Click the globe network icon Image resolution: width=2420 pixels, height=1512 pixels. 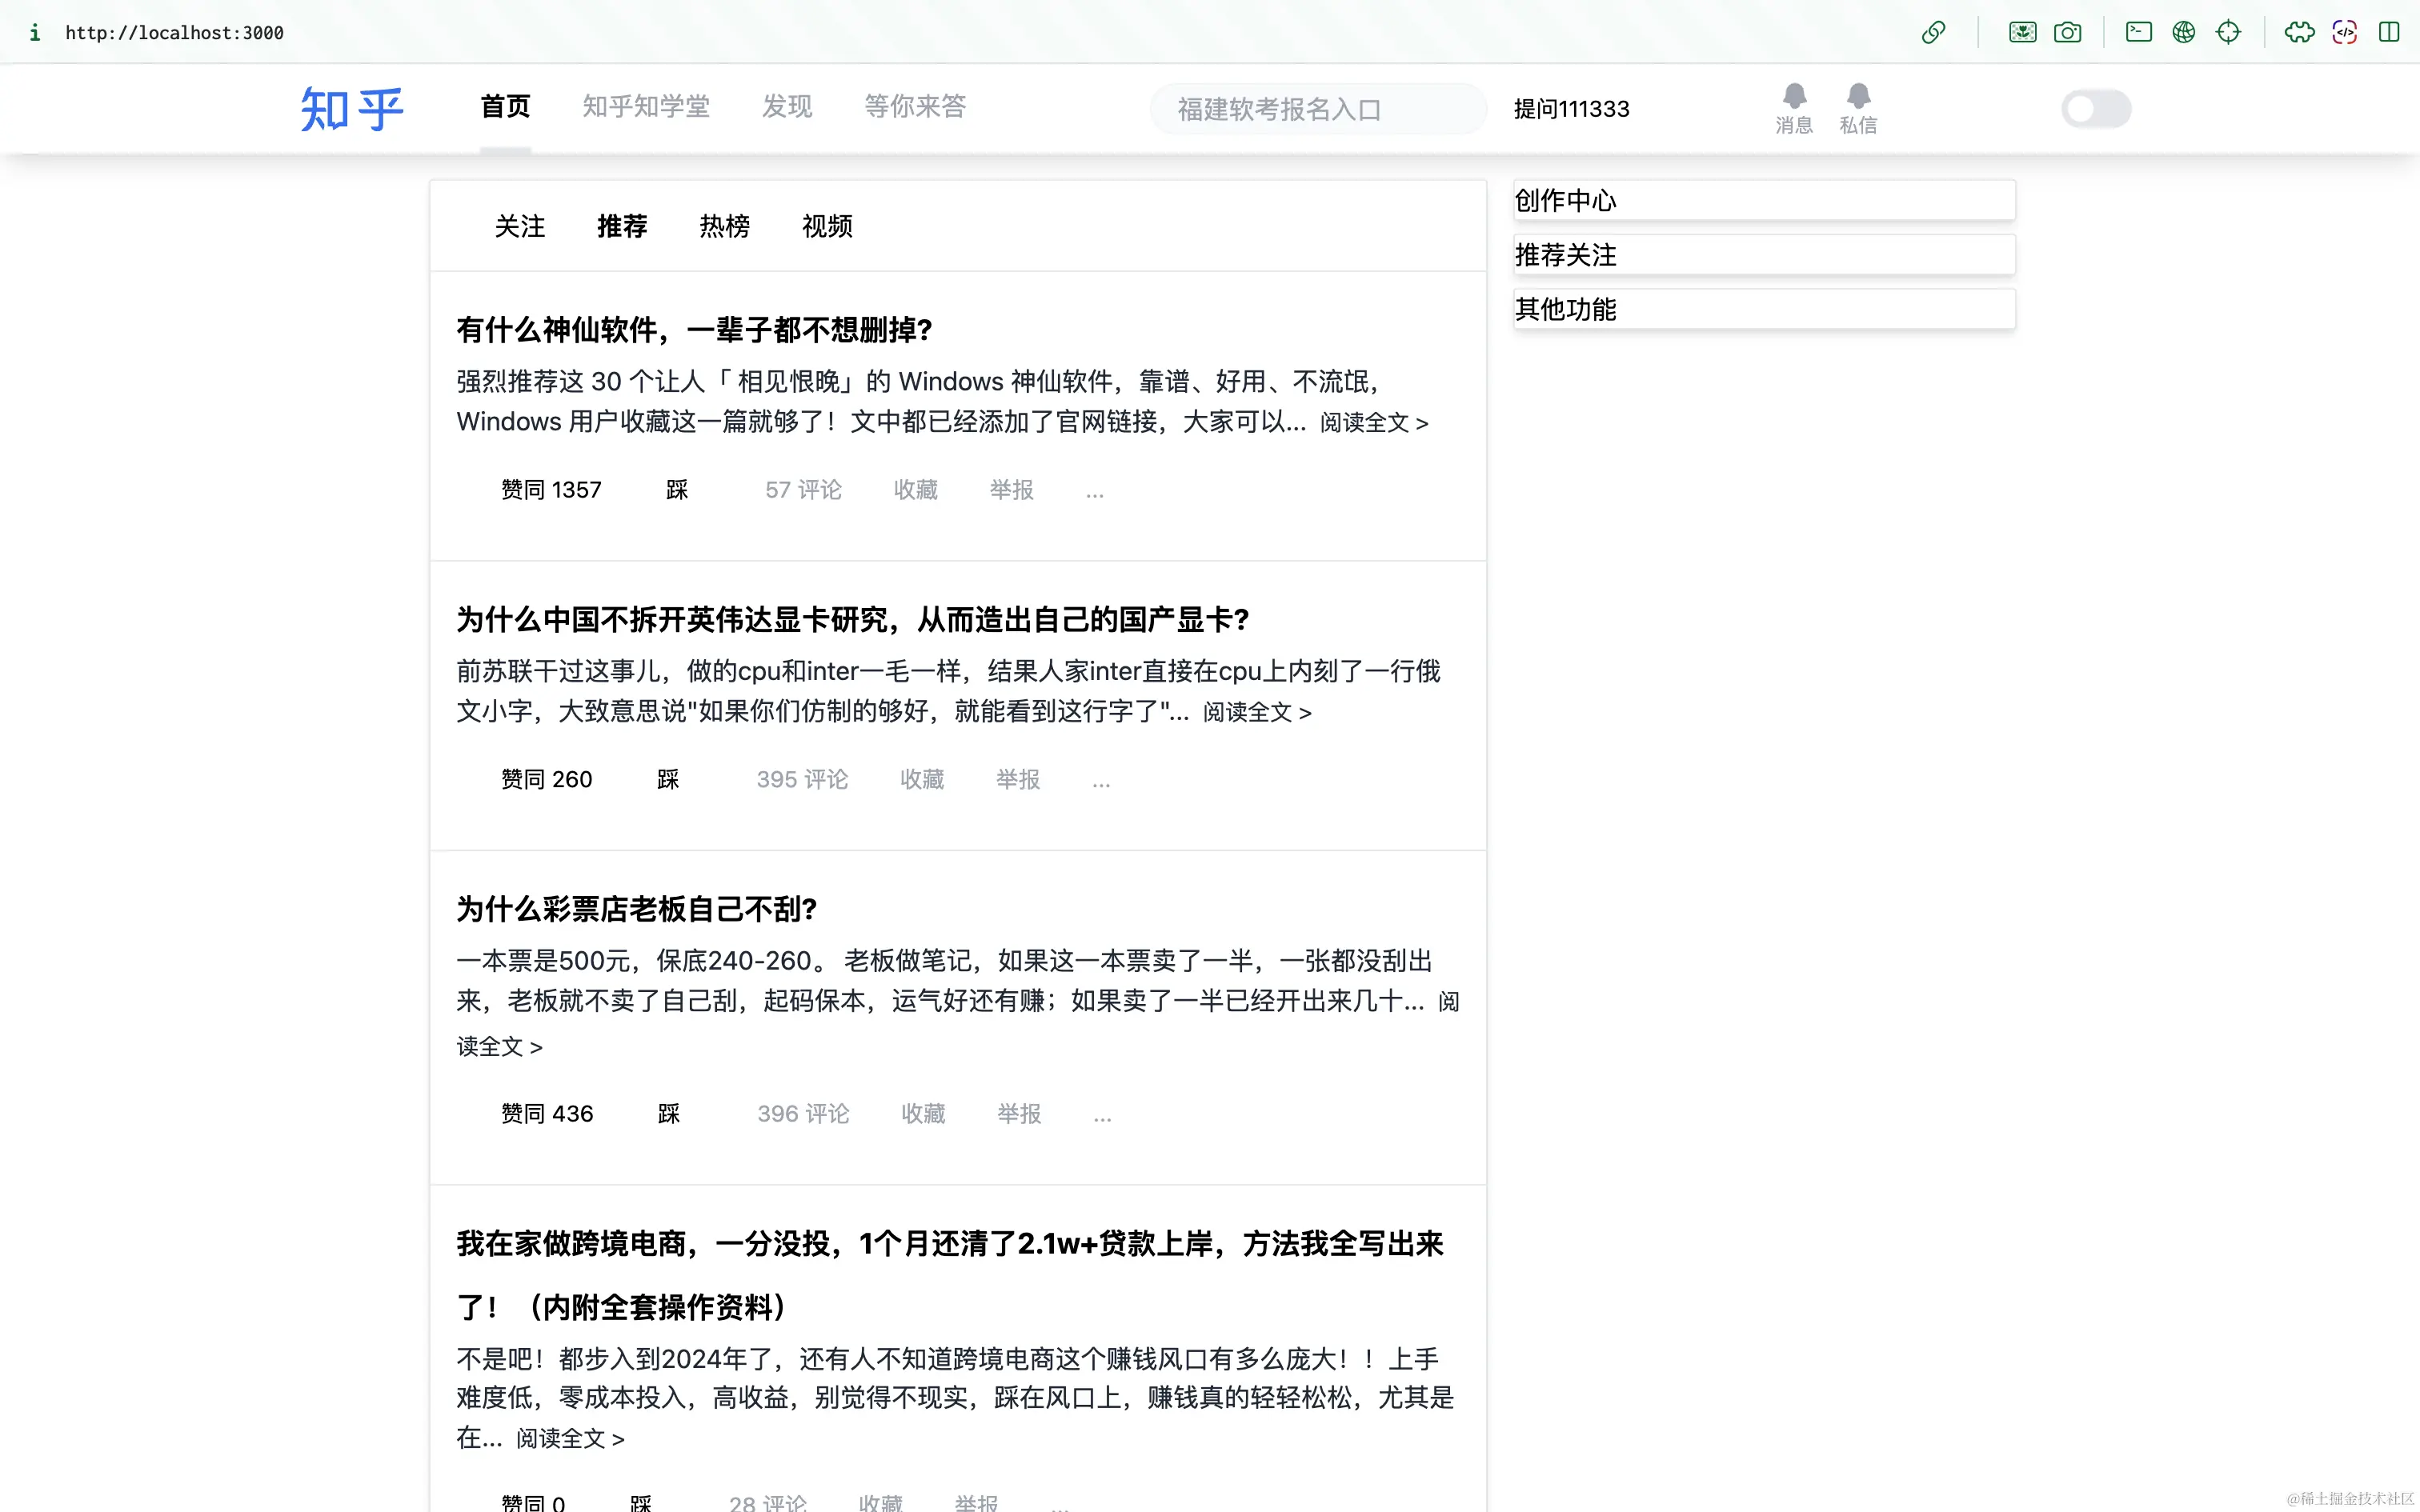pyautogui.click(x=2183, y=32)
